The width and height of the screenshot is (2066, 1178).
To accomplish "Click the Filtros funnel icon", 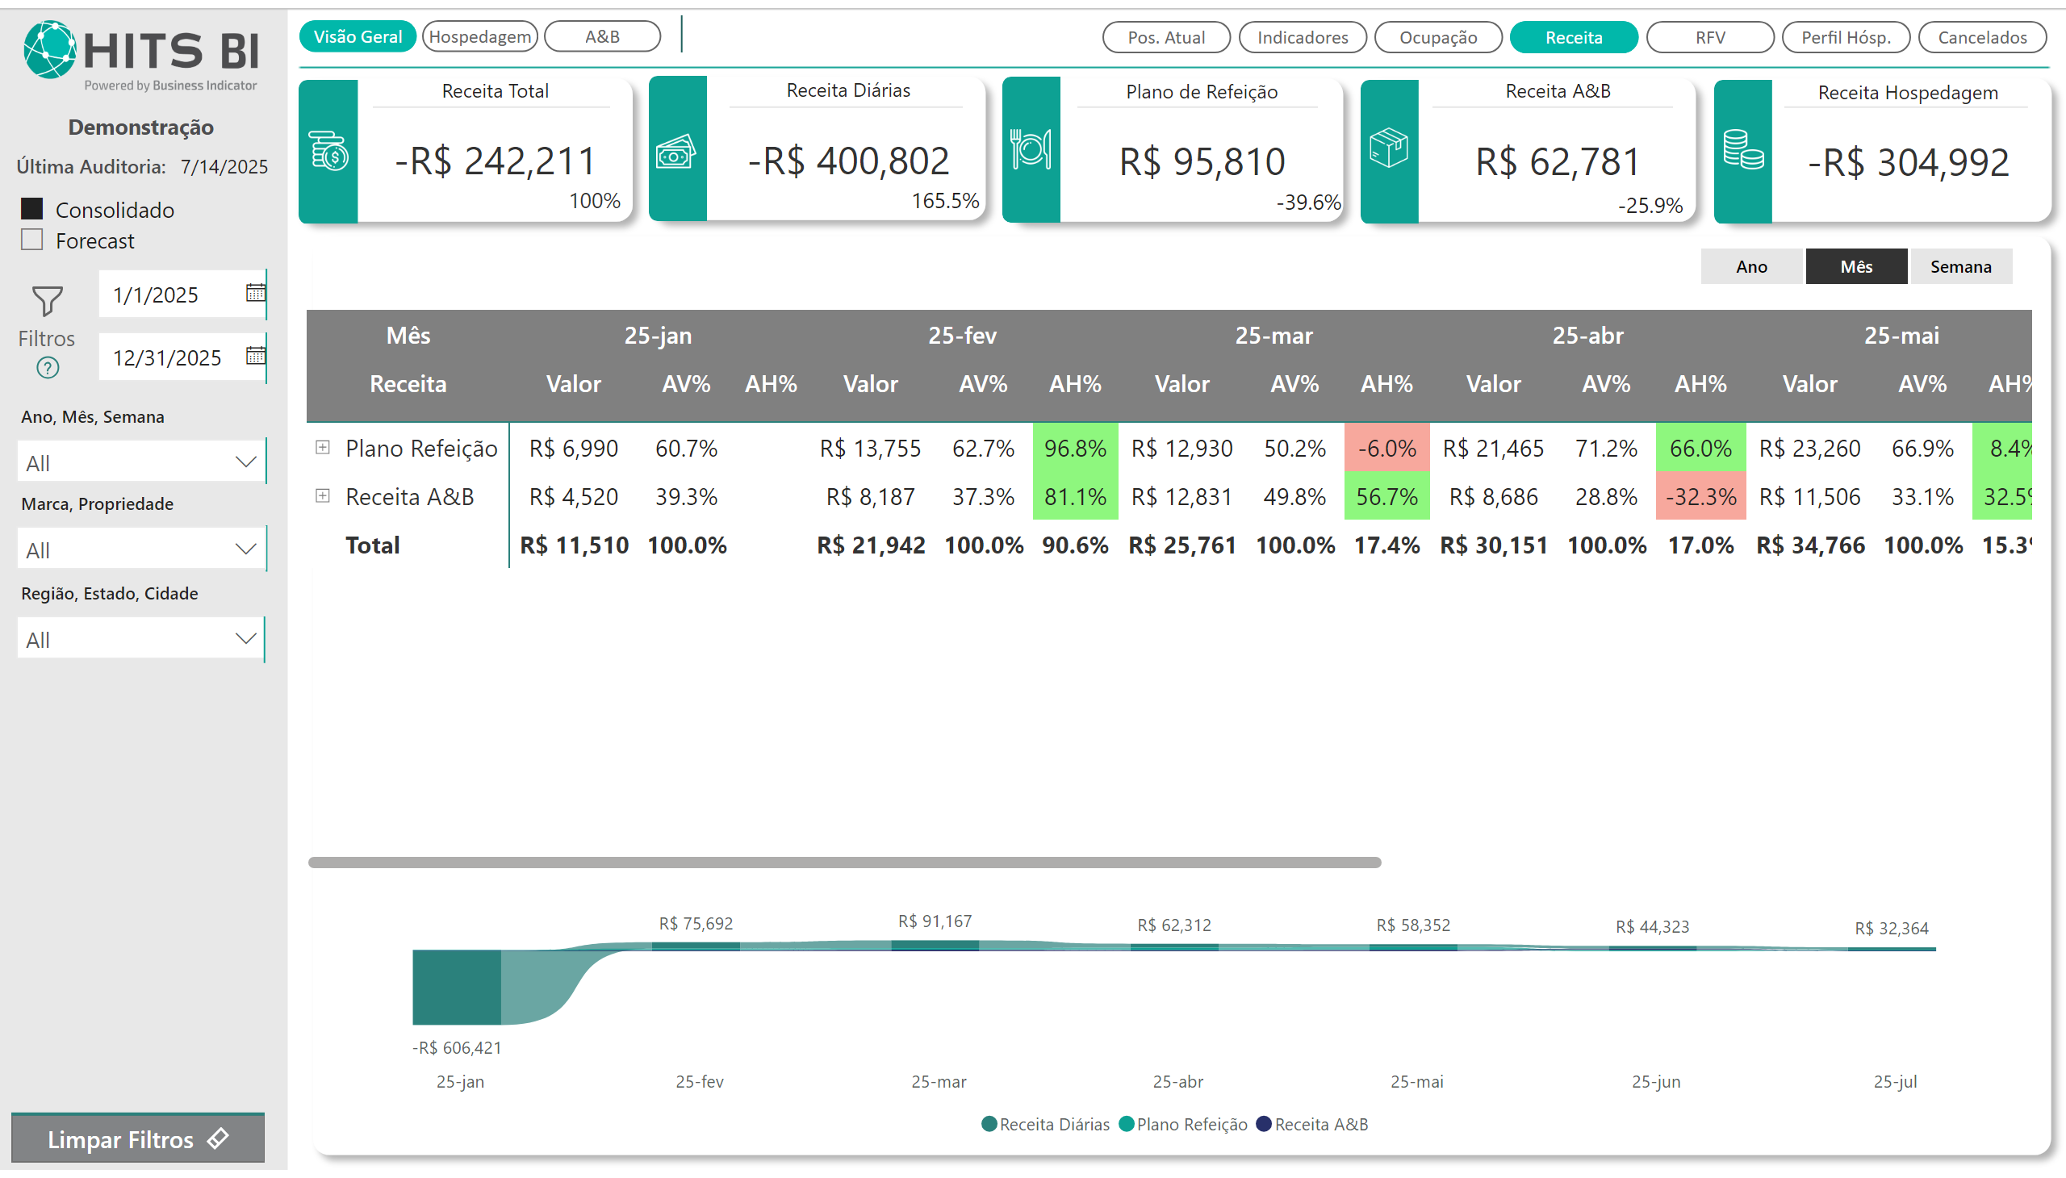I will coord(47,301).
